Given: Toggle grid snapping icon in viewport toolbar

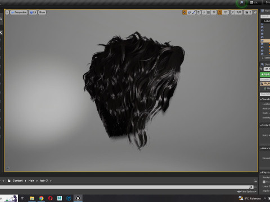Looking at the screenshot, I should click(x=208, y=12).
